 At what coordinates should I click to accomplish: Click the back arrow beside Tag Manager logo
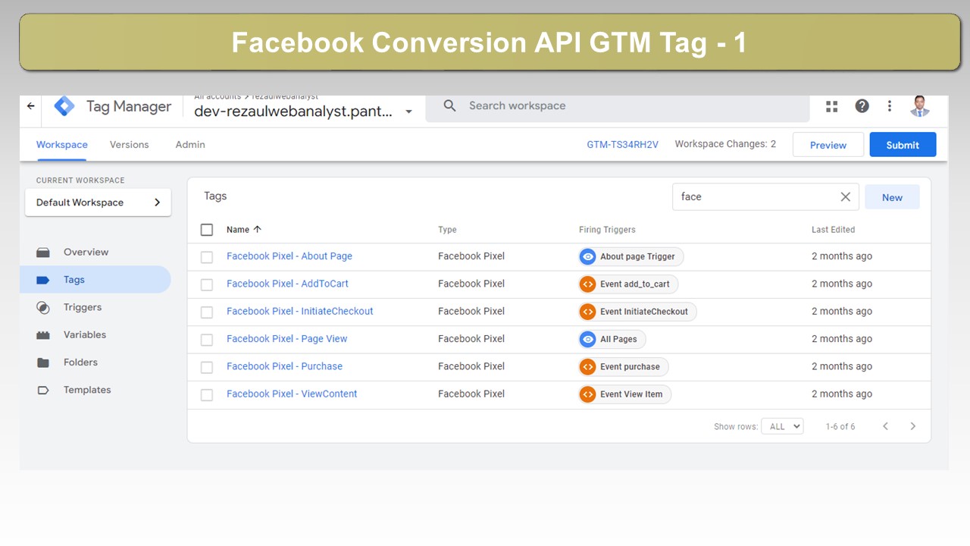(x=30, y=106)
